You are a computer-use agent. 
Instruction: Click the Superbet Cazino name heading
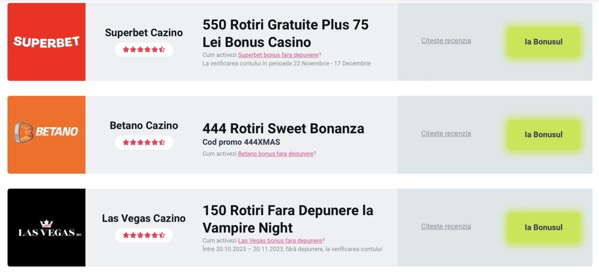click(x=144, y=33)
